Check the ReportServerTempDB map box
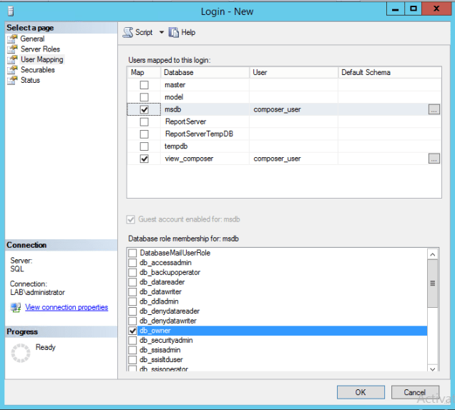The width and height of the screenshot is (455, 410). 145,134
